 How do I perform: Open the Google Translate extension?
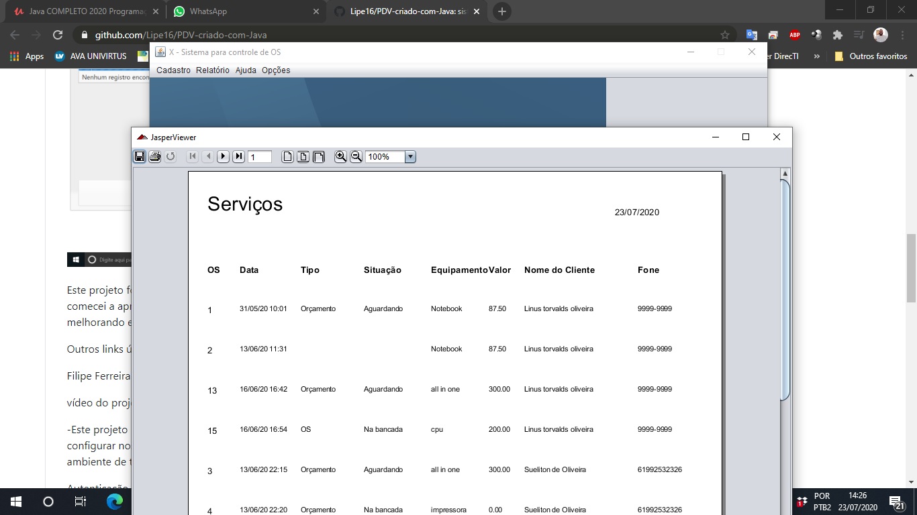751,35
